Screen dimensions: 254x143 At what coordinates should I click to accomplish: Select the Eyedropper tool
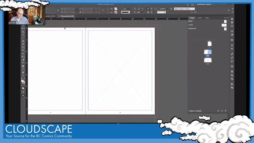point(23,69)
